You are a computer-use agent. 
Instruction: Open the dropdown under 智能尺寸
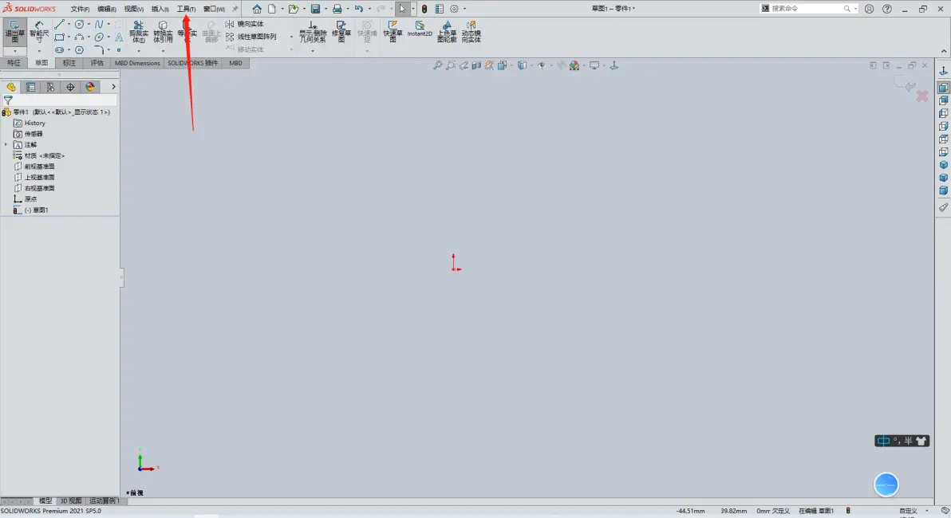tap(39, 50)
